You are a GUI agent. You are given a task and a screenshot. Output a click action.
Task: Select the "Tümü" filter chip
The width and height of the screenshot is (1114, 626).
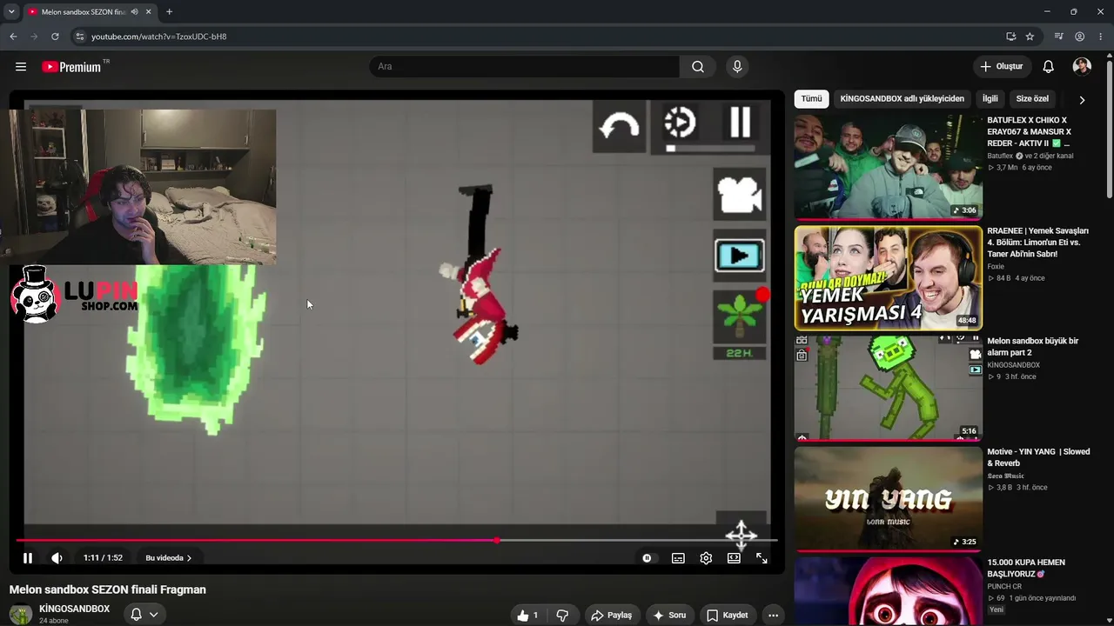click(x=811, y=99)
